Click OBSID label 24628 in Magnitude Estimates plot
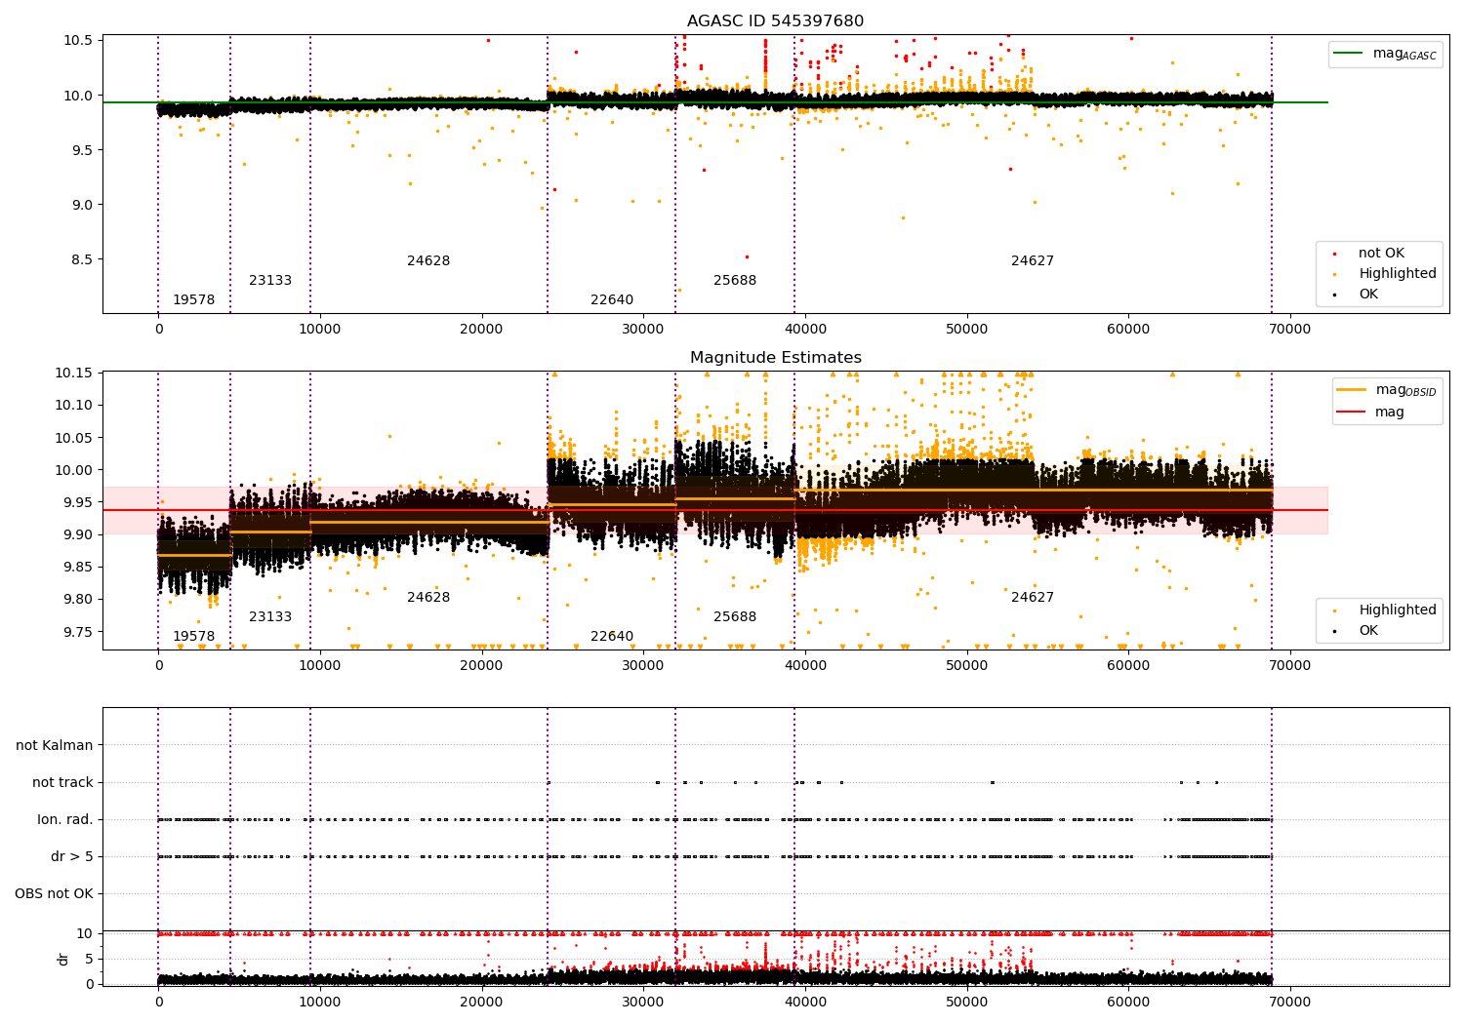 428,597
